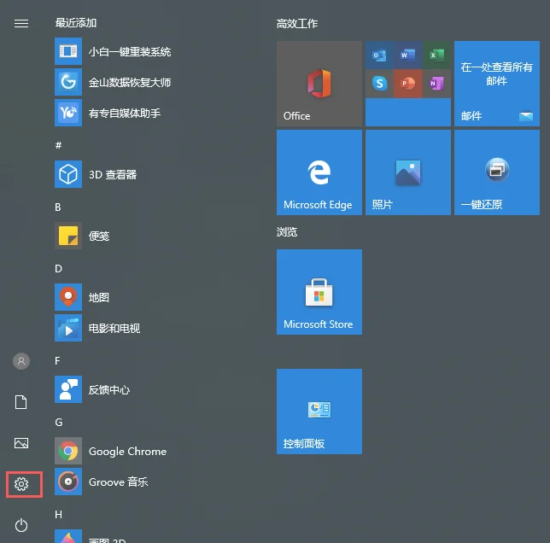Open the 控制面板 control panel tile
Viewport: 550px width, 543px height.
click(319, 412)
